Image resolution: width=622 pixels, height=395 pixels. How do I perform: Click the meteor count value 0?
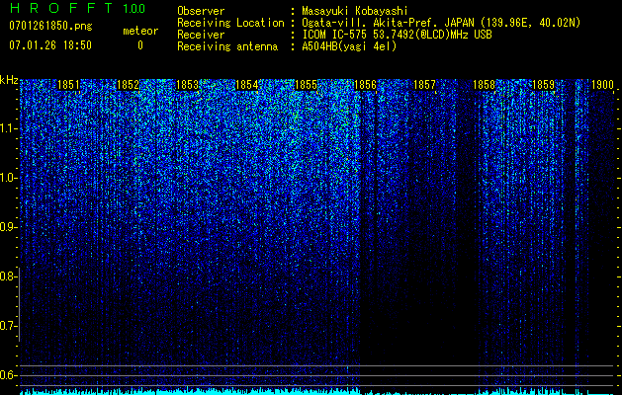coord(140,45)
